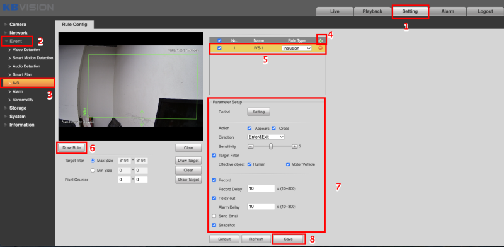This screenshot has height=247, width=504.
Task: Enable the Send Email checkbox
Action: (214, 216)
